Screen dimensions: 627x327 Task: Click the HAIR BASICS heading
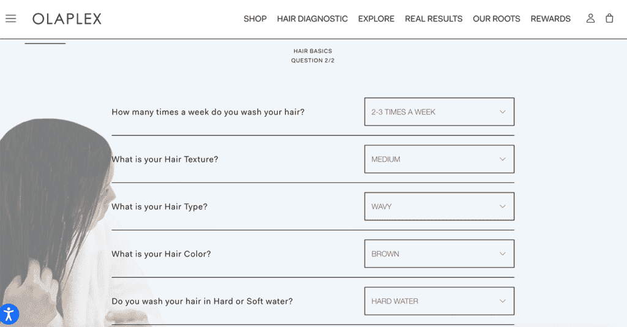coord(313,51)
